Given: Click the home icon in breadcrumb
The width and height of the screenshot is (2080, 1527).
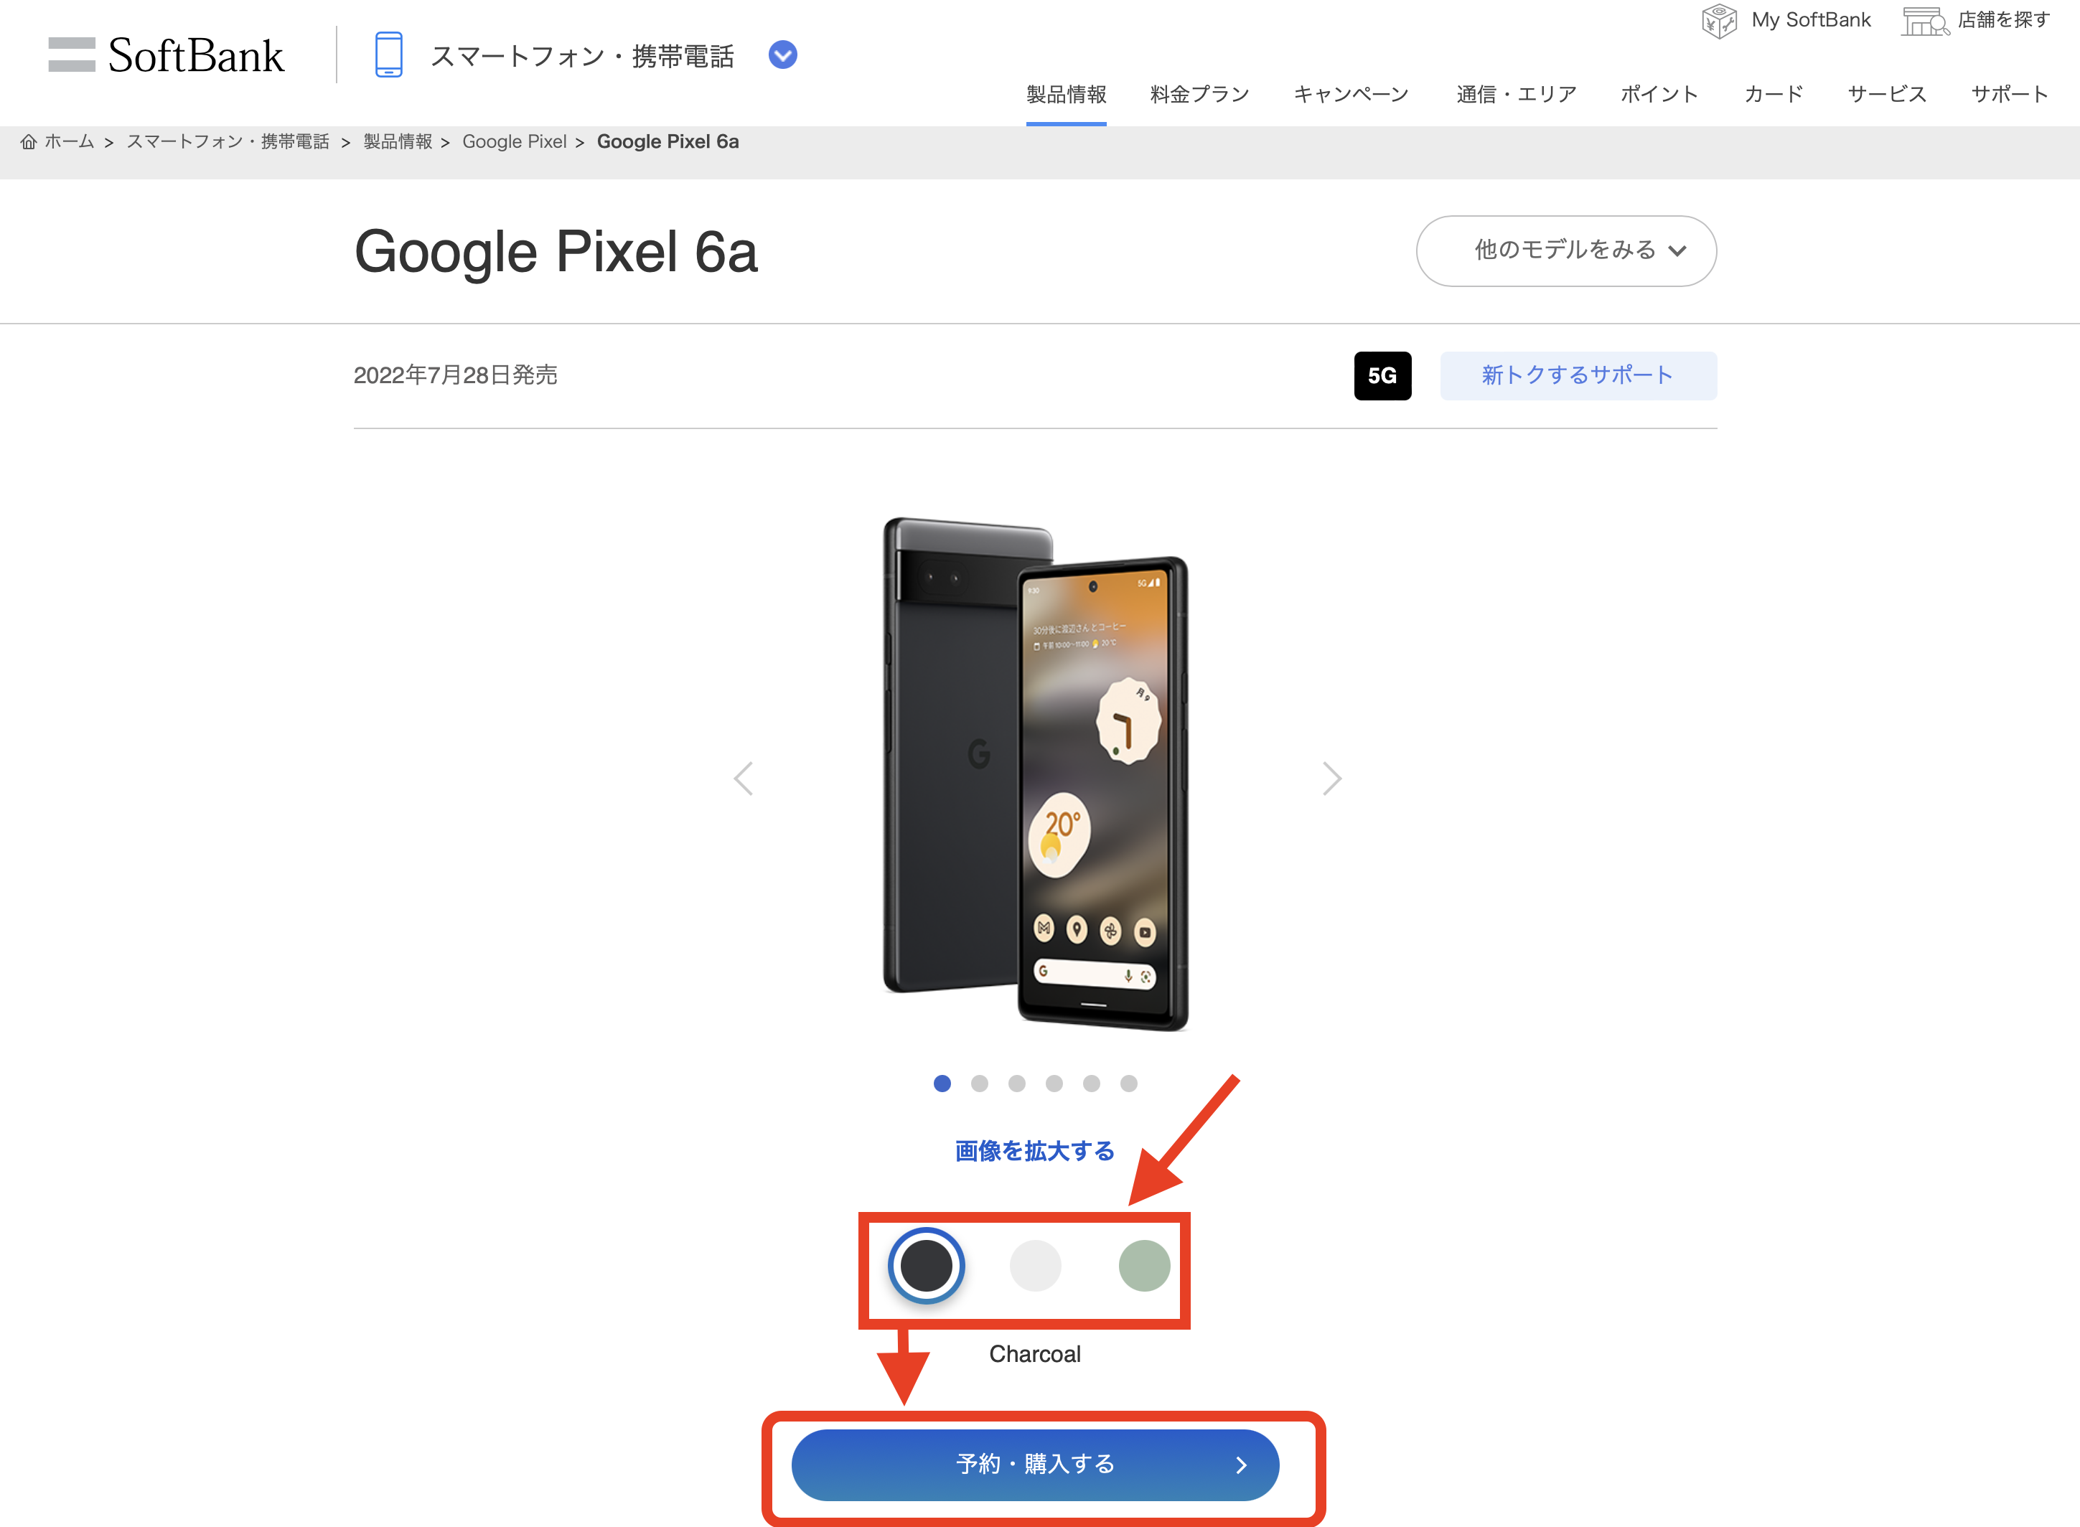Looking at the screenshot, I should coord(29,141).
